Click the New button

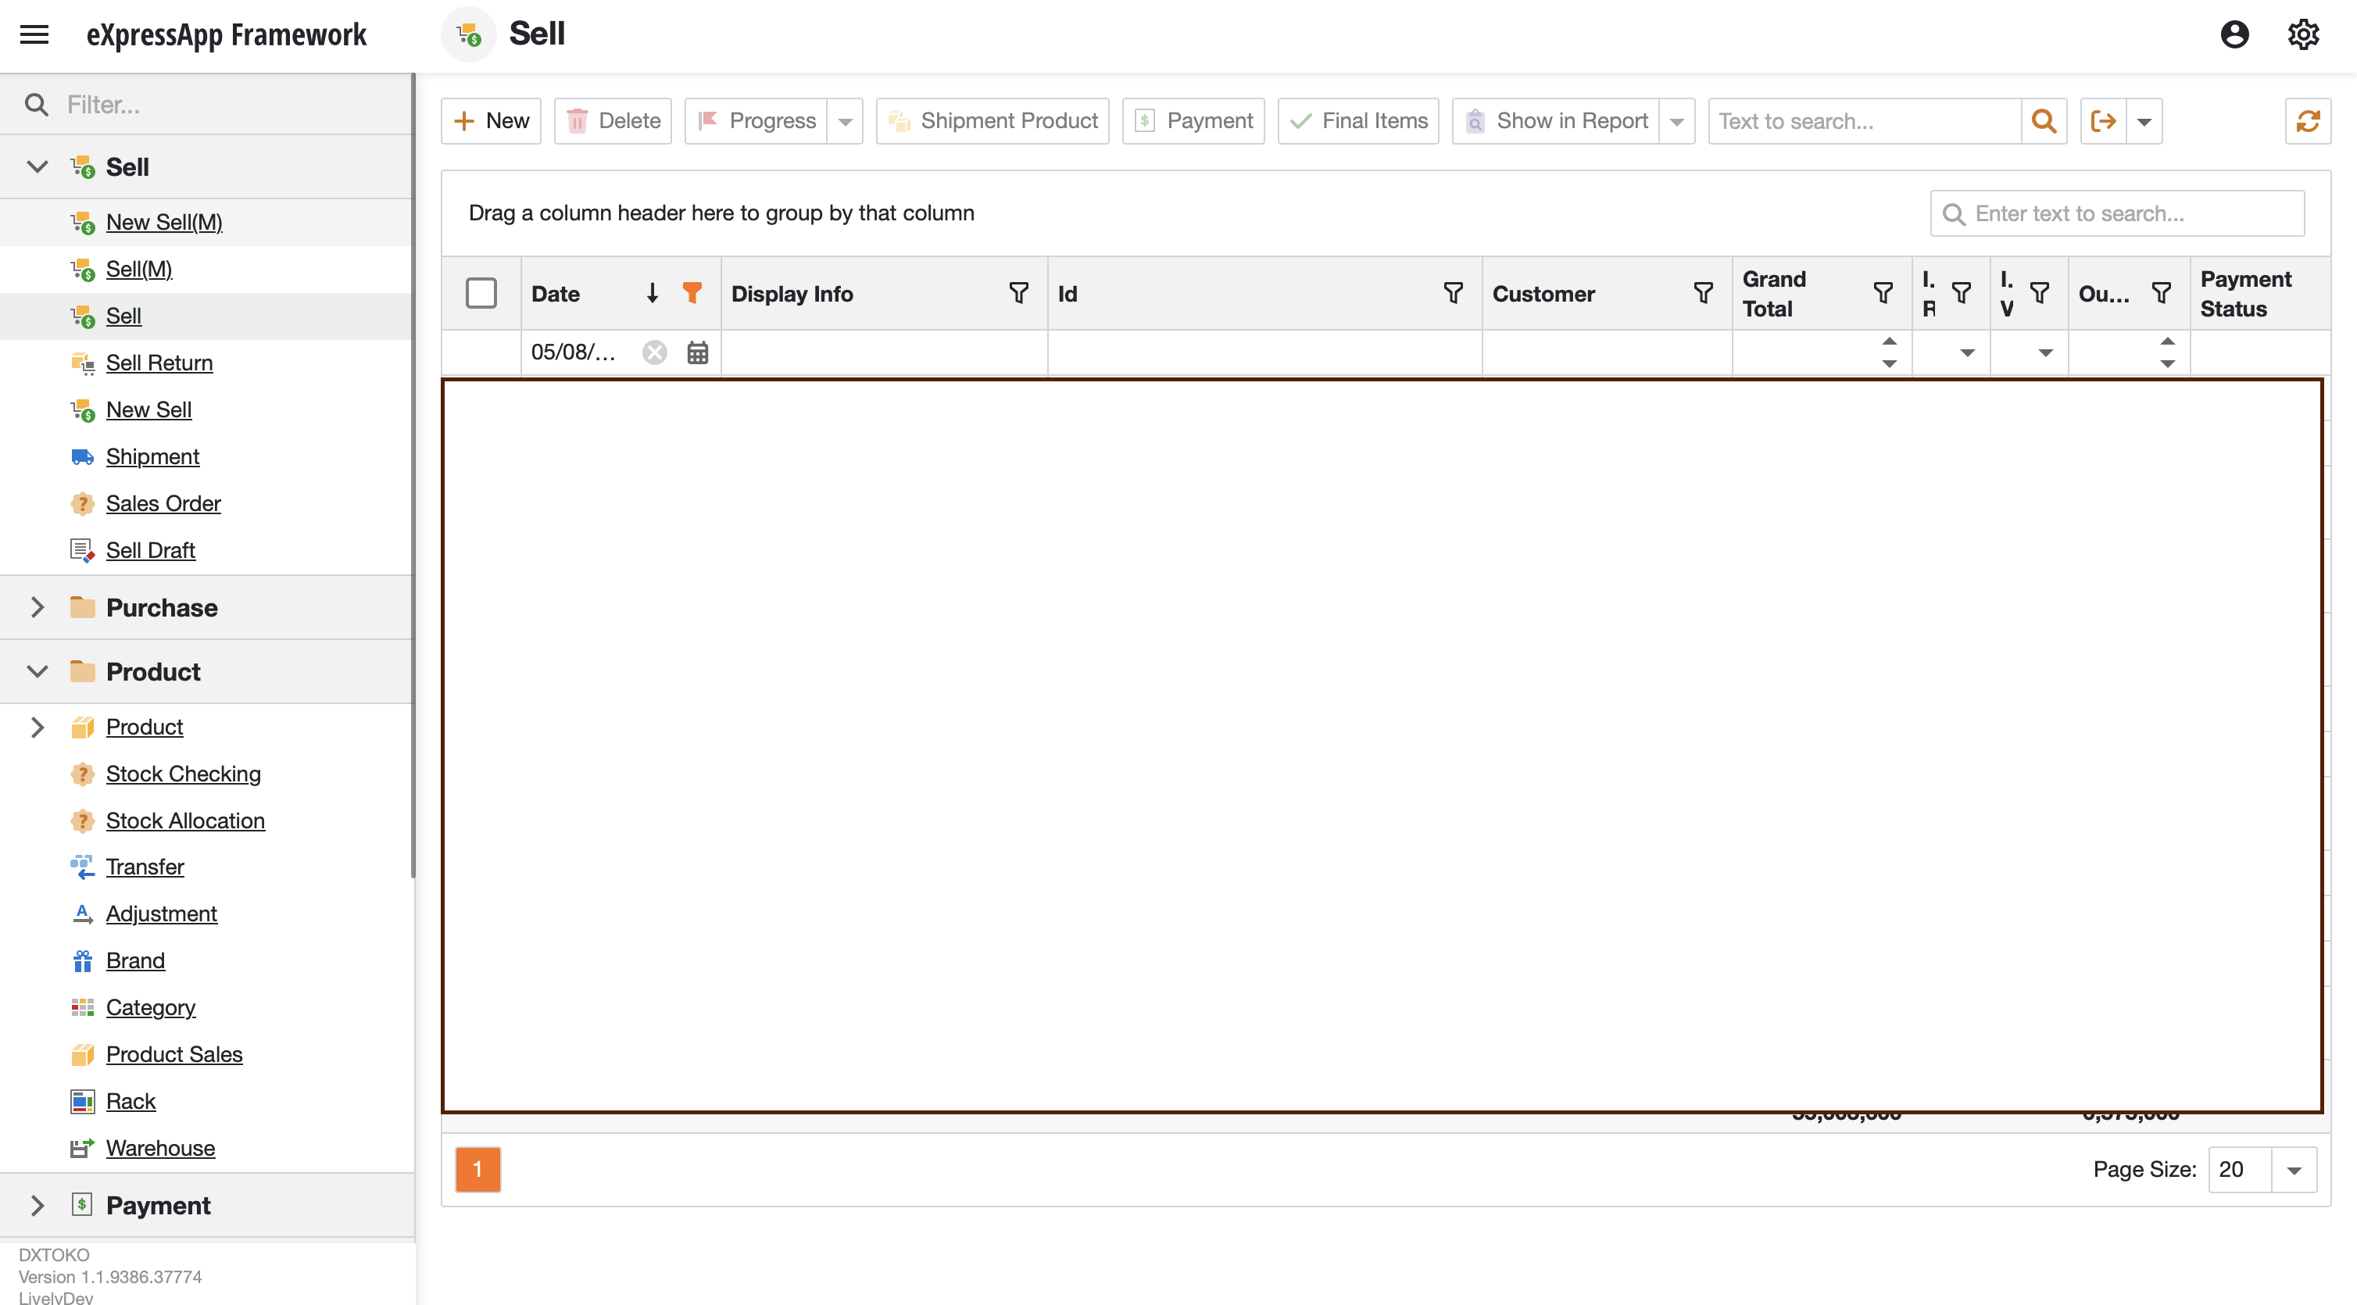click(492, 121)
